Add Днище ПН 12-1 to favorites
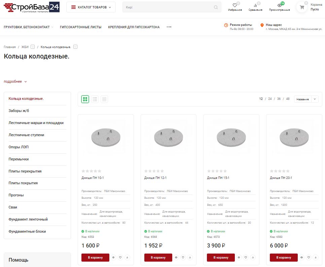 (x=183, y=258)
